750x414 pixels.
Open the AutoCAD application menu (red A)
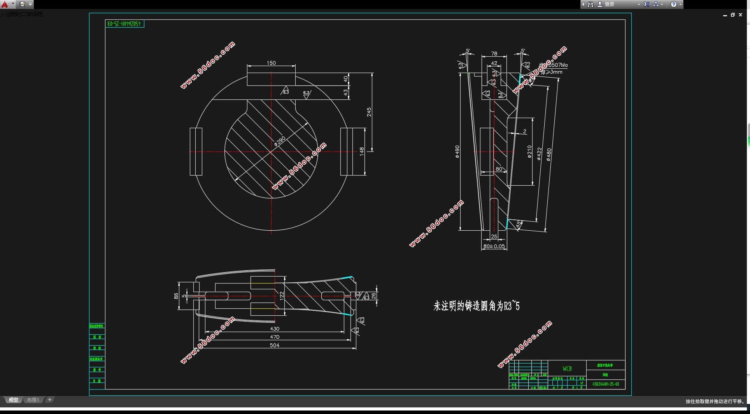[x=5, y=4]
